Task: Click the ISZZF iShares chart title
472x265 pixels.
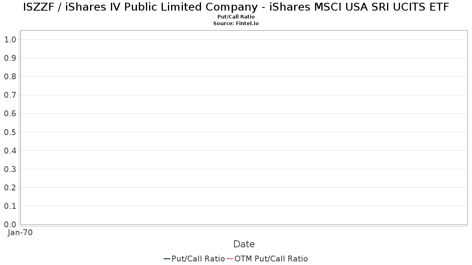Action: (x=236, y=7)
